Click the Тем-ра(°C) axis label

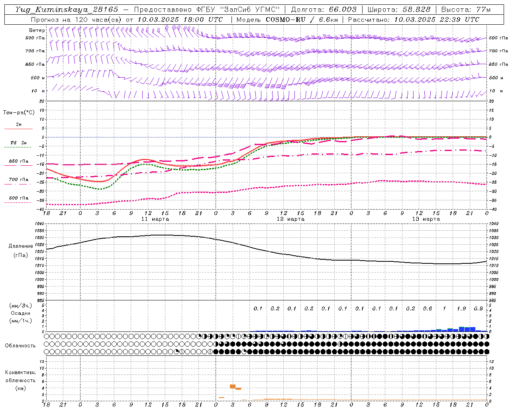19,113
